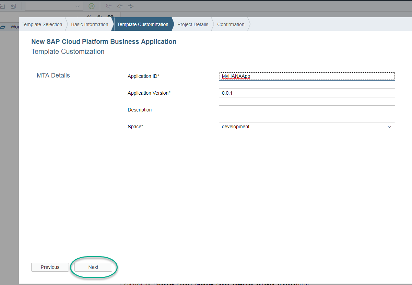Click the Last Edit Location arrow icon
412x285 pixels.
(x=109, y=6)
